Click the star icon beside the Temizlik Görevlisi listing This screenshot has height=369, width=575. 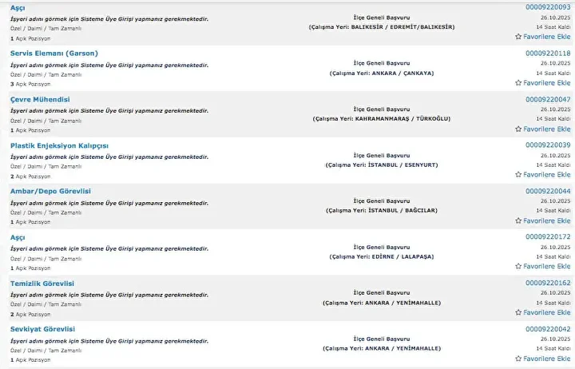coord(518,312)
